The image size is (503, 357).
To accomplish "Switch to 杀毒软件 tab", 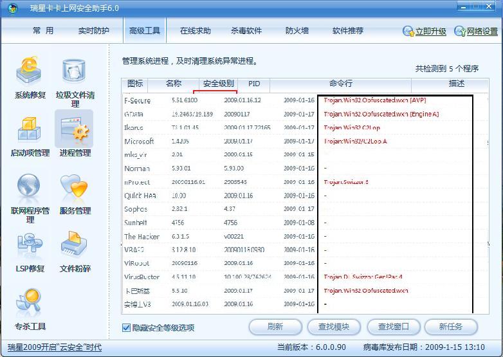I will coord(246,30).
